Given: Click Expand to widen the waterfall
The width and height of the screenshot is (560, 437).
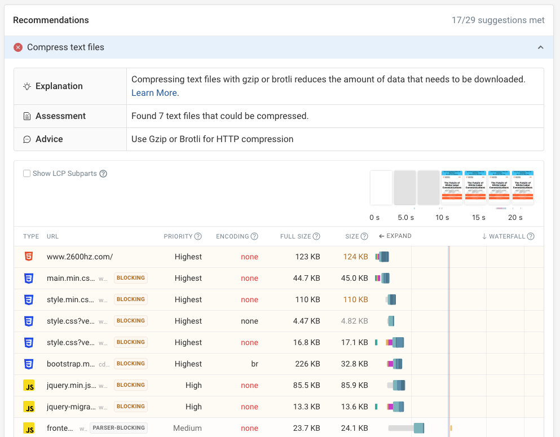Looking at the screenshot, I should pos(395,236).
